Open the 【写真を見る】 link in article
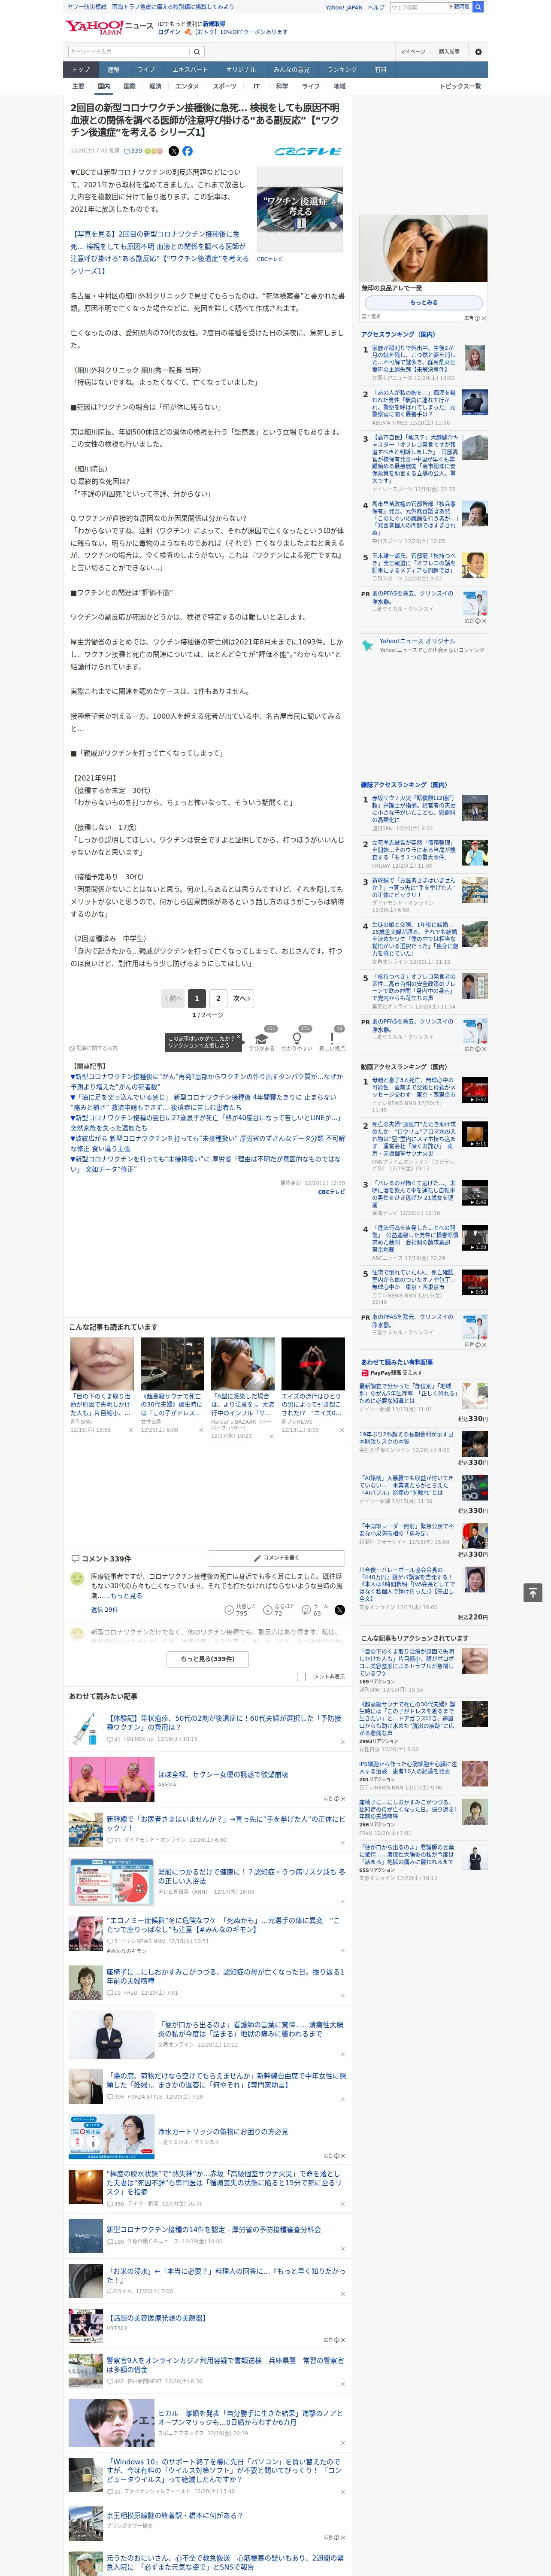 tap(159, 252)
